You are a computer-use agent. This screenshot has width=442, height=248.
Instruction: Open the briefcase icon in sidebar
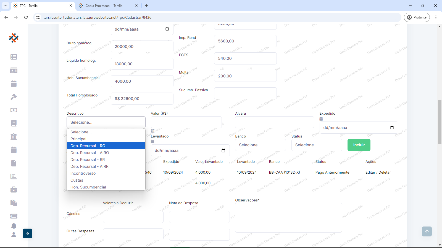(x=14, y=190)
